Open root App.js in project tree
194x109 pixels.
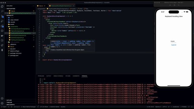12,46
